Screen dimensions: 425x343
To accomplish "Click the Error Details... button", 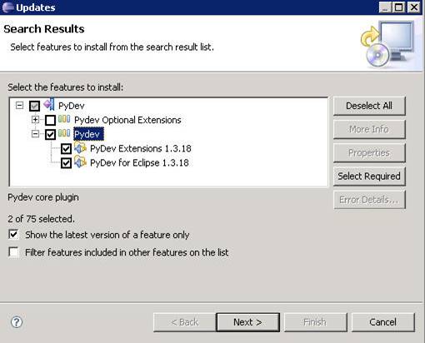I will (369, 200).
